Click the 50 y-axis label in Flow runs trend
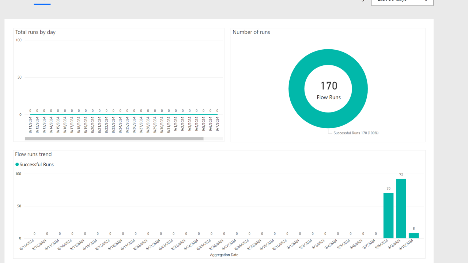468x263 pixels. click(19, 206)
